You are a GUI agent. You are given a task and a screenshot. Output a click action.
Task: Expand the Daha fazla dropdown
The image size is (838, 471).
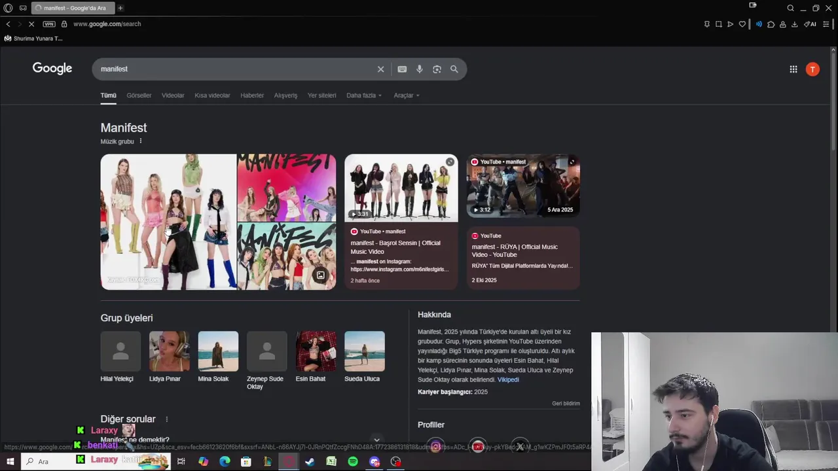(x=364, y=96)
